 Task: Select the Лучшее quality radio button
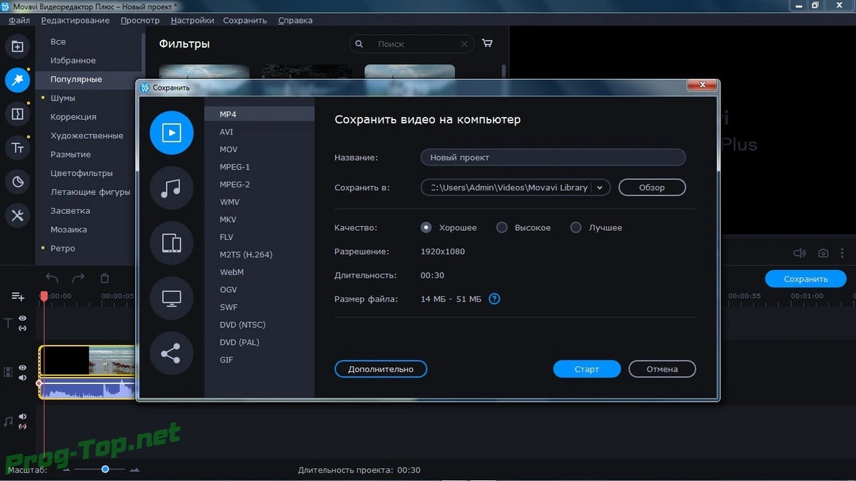tap(576, 228)
